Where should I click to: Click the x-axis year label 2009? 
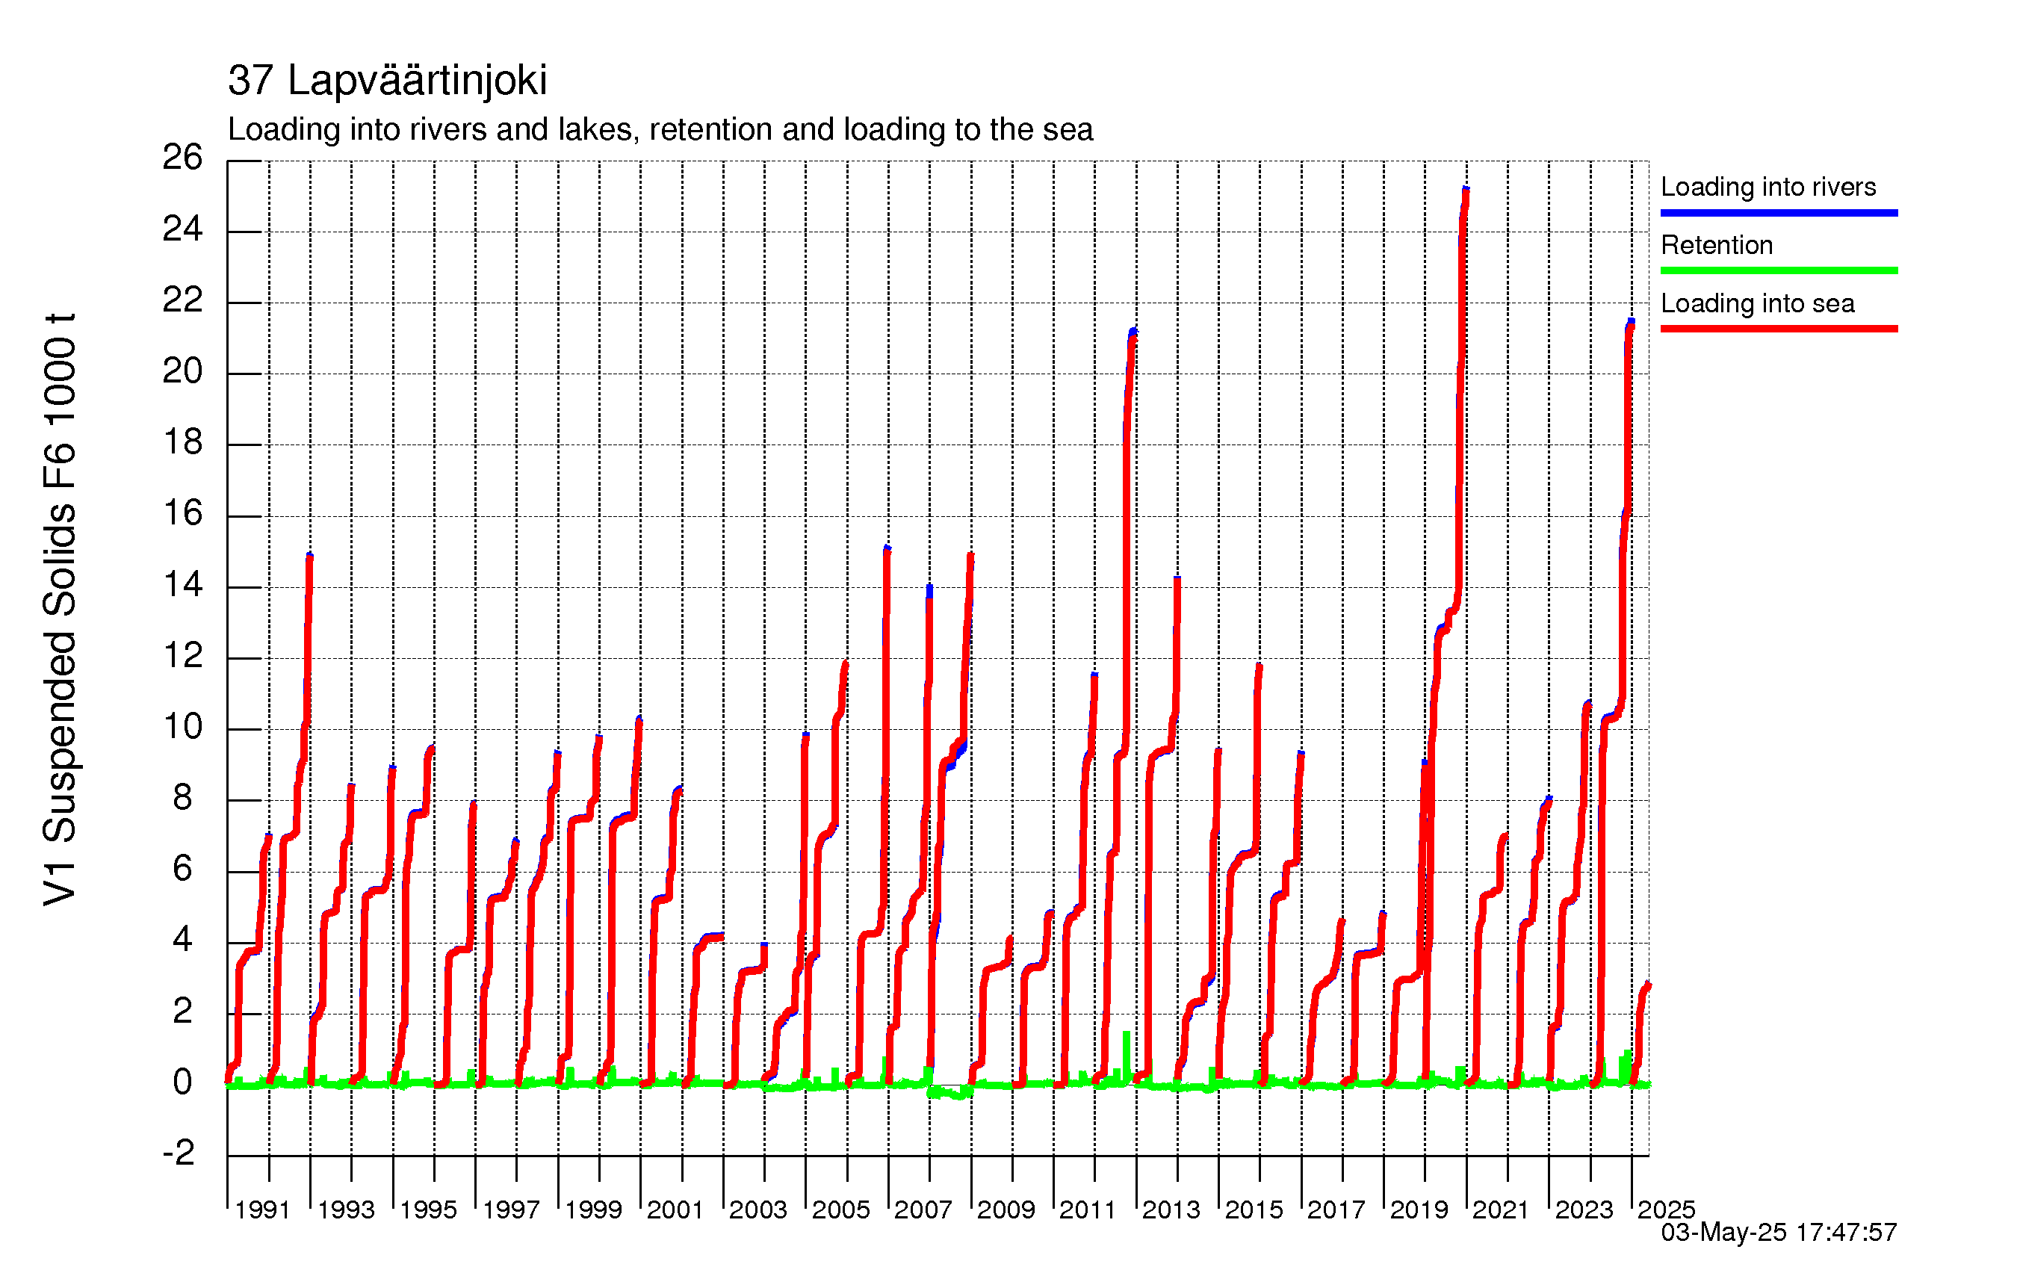tap(1006, 1210)
